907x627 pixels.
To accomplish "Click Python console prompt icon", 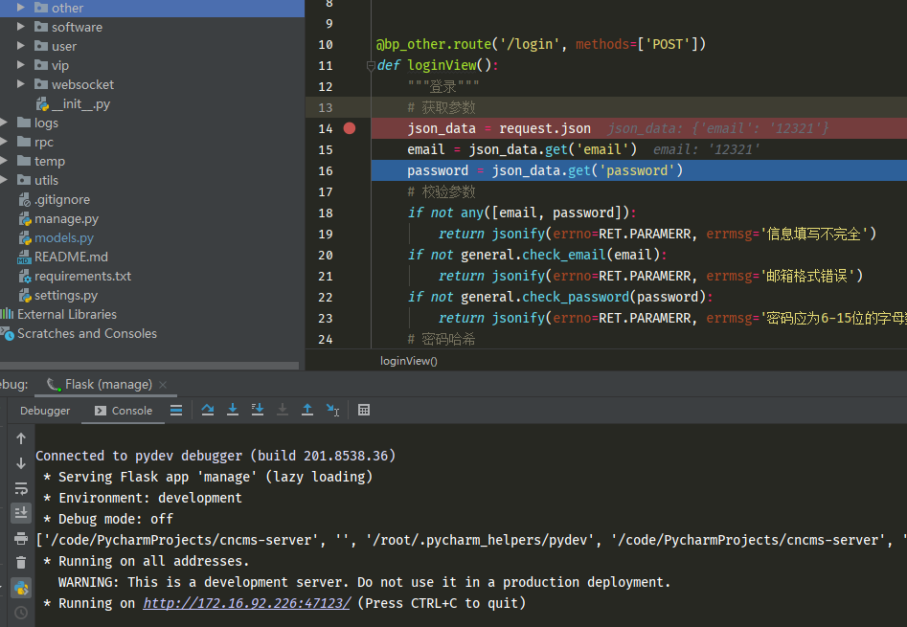I will 21,588.
